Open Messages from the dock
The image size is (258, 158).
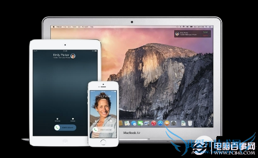coord(134,123)
